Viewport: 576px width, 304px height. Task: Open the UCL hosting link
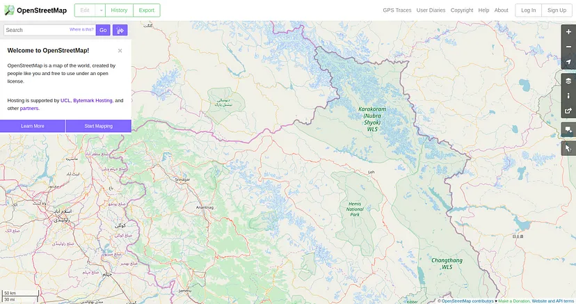coord(65,101)
